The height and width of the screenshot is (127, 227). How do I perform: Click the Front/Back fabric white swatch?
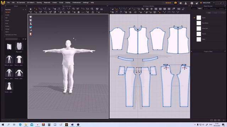199,23
